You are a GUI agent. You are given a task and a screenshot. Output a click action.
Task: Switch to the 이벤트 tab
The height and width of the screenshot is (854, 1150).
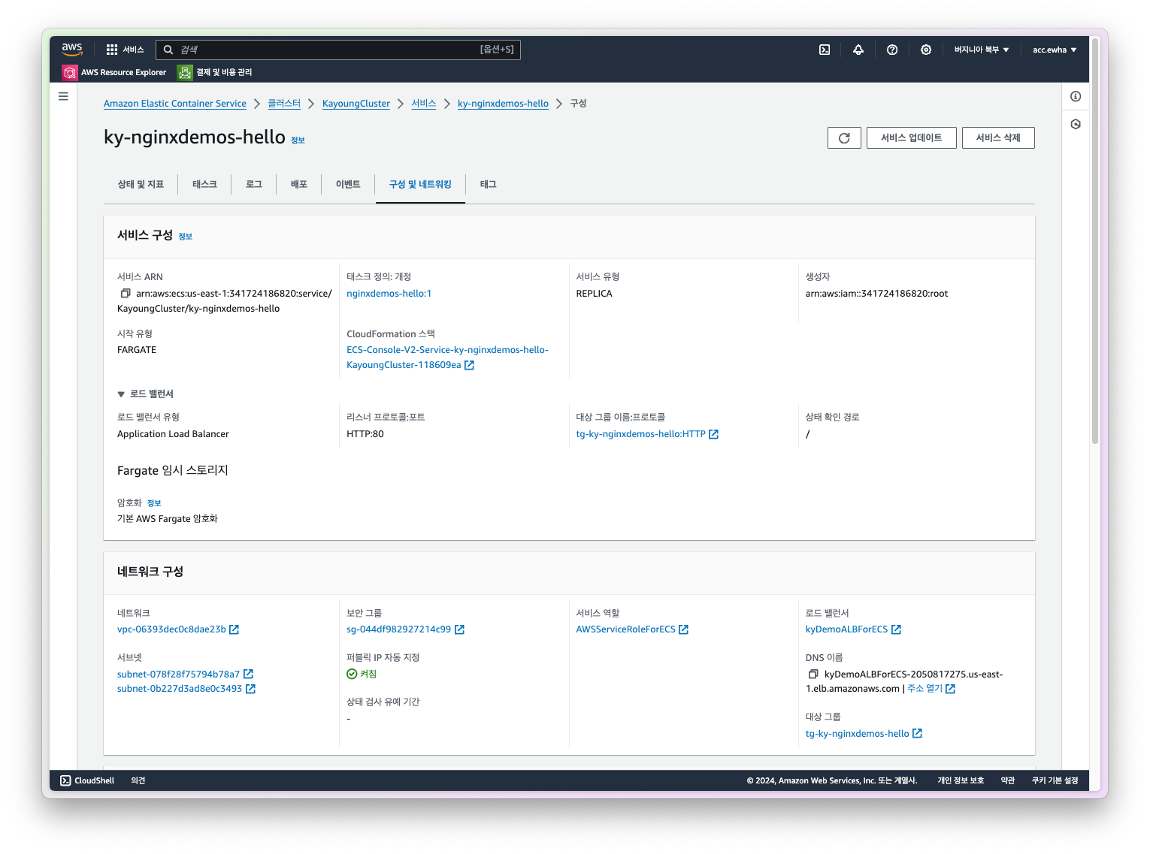[x=348, y=184]
